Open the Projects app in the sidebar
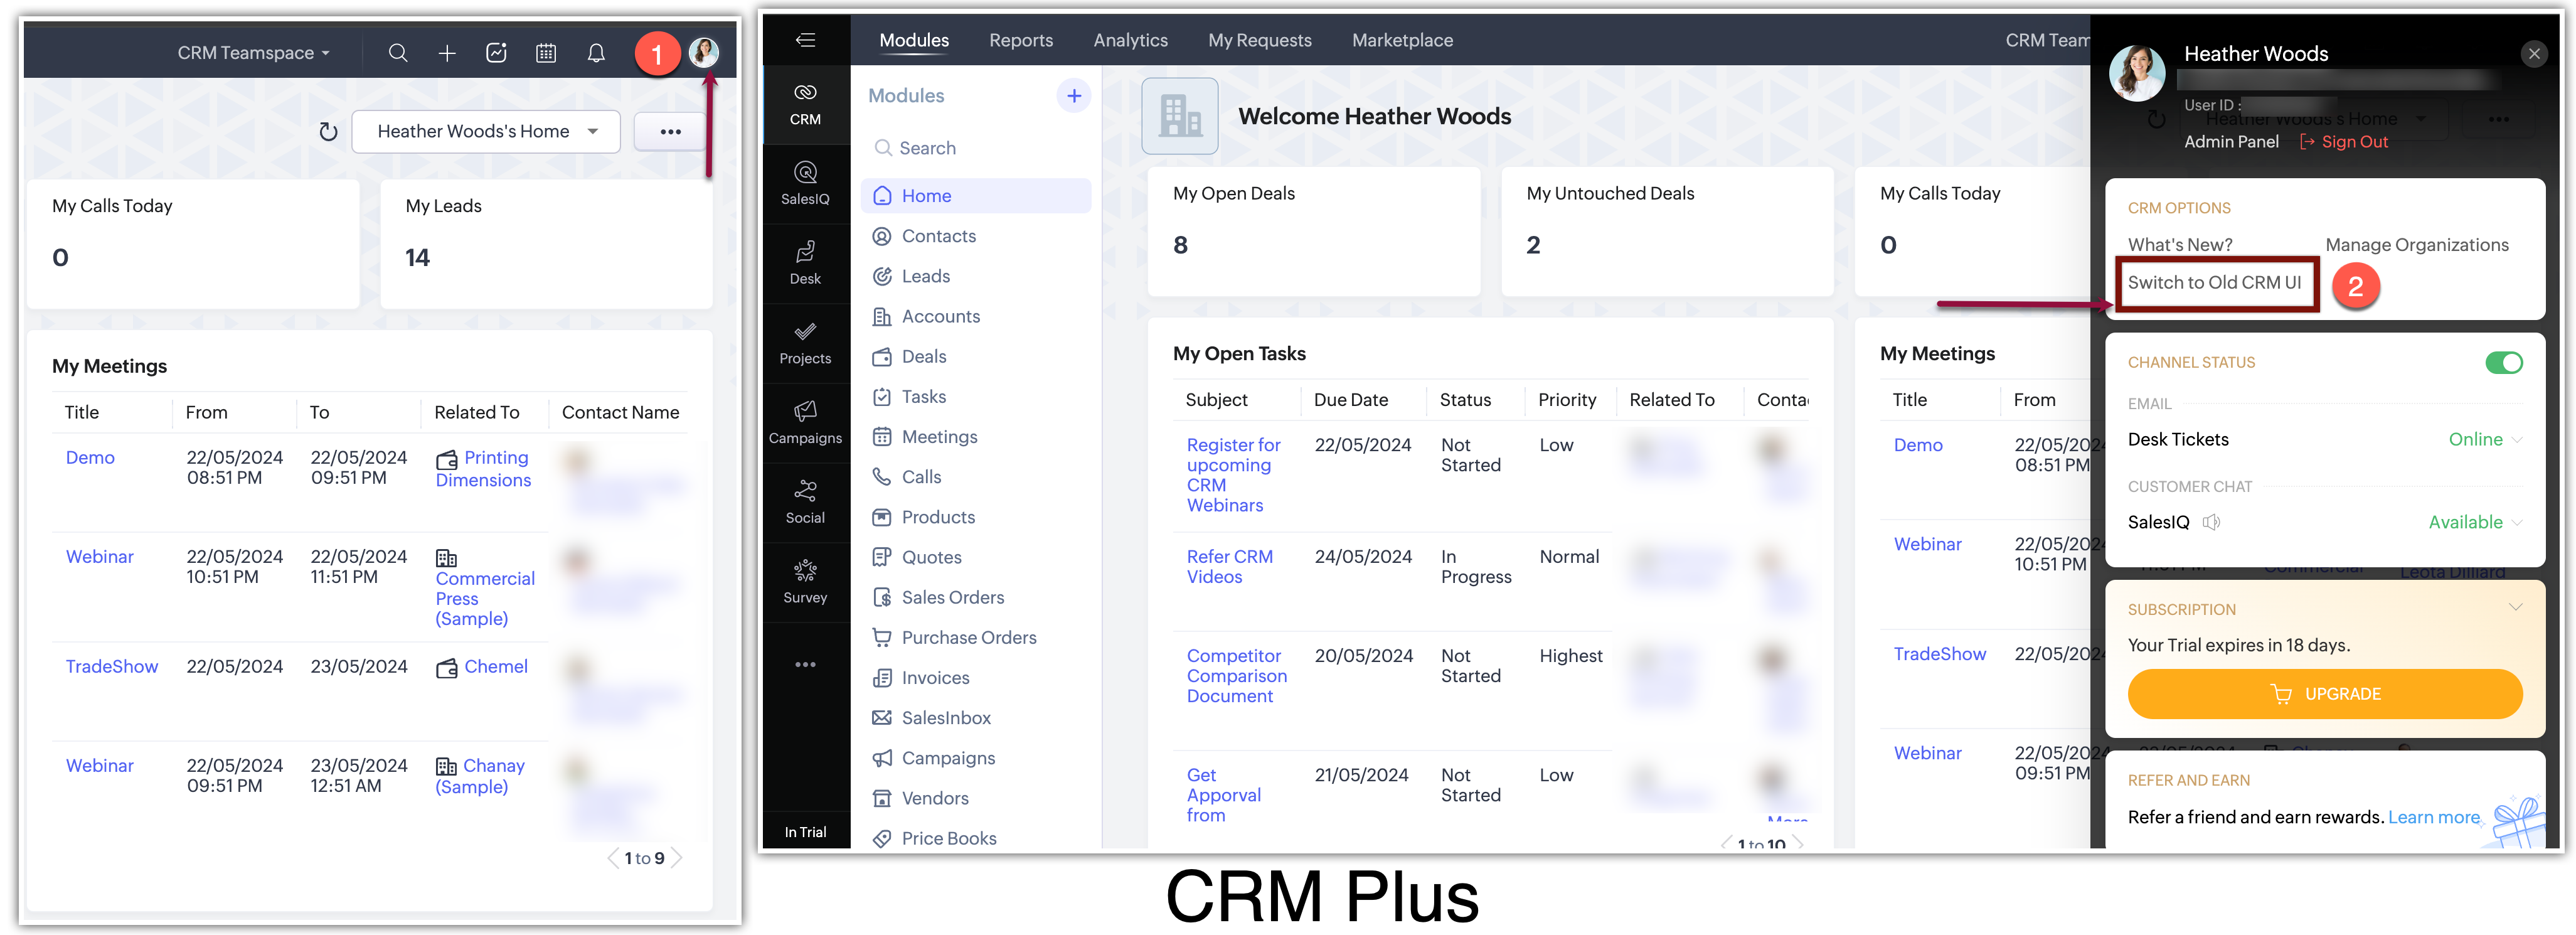Viewport: 2576px width, 935px height. 805,344
